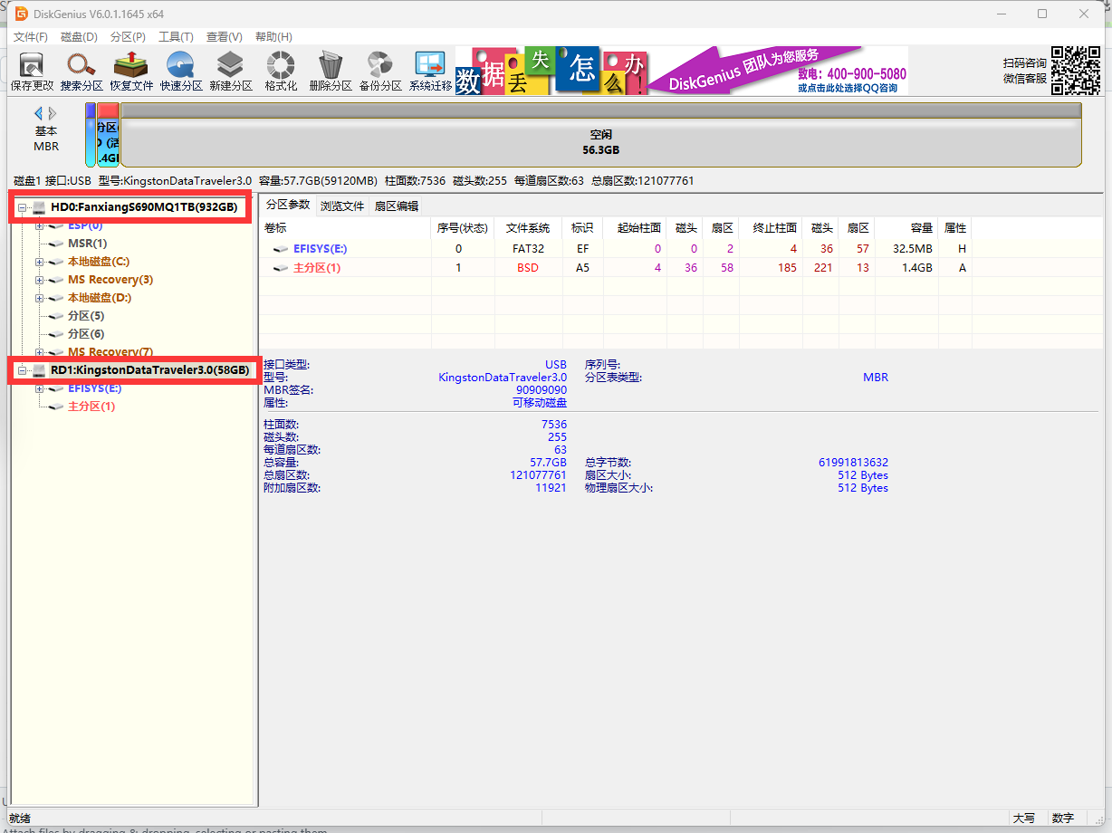Select the RD1:KingstonDataTraveler3.0(58GB) disk
1112x833 pixels.
pyautogui.click(x=149, y=370)
